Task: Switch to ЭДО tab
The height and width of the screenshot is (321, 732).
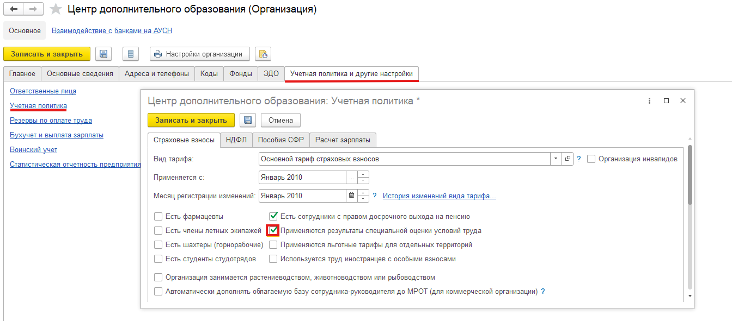Action: point(271,73)
